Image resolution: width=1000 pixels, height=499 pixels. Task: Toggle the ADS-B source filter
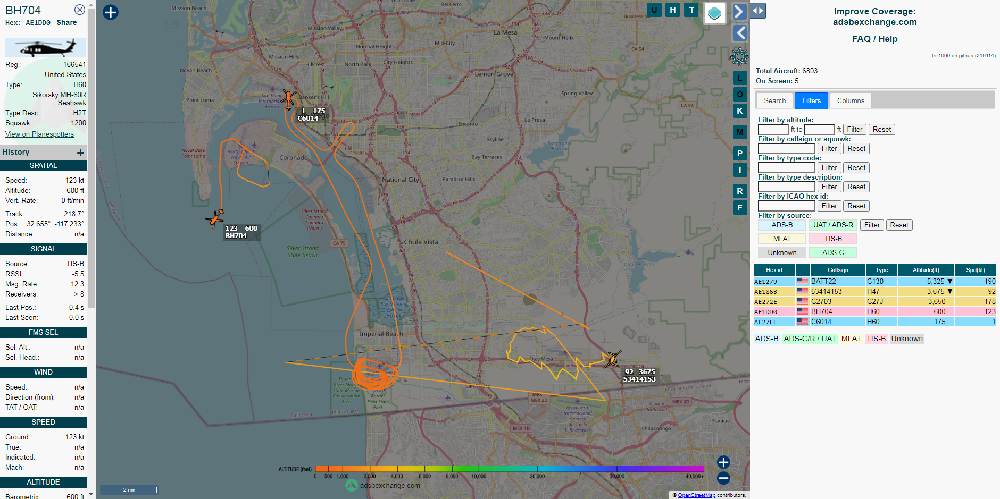click(782, 225)
